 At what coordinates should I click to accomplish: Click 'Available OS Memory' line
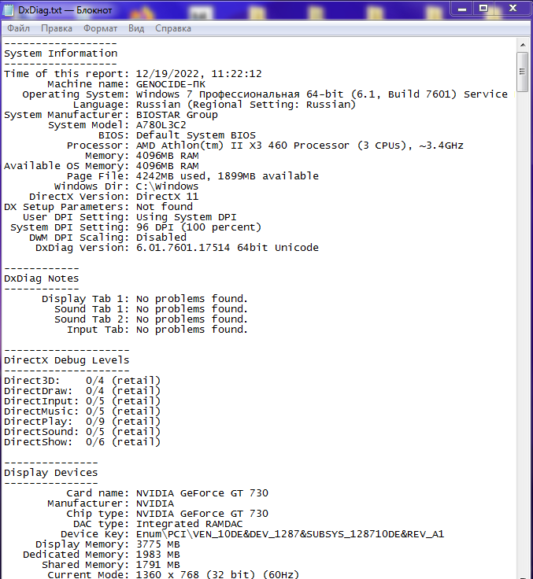coord(102,166)
